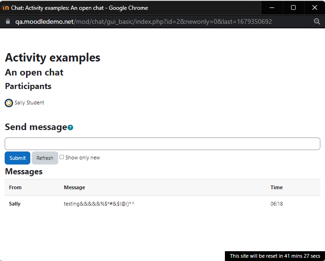The width and height of the screenshot is (325, 261).
Task: Click the An open chat heading
Action: tap(34, 72)
